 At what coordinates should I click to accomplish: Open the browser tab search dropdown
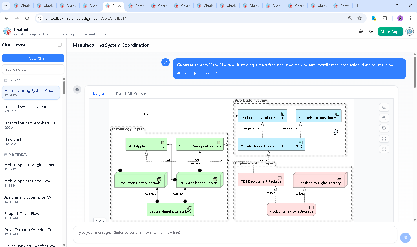[6, 6]
